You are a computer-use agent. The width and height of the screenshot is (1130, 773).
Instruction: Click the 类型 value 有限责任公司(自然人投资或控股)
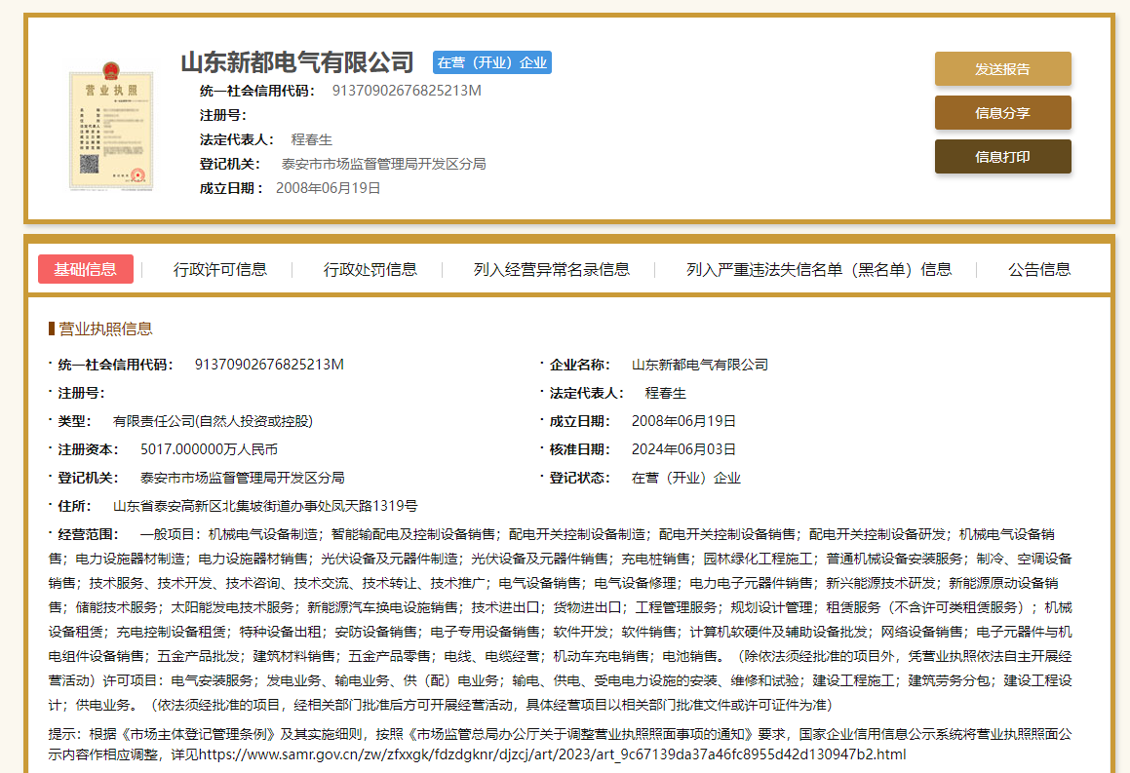(213, 421)
